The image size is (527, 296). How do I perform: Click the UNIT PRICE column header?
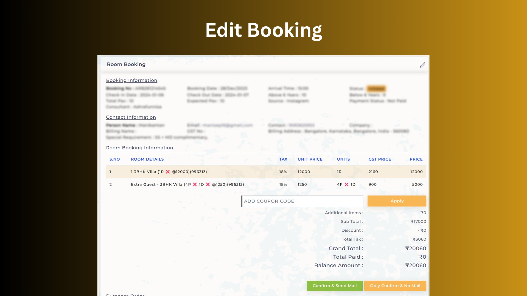coord(310,159)
